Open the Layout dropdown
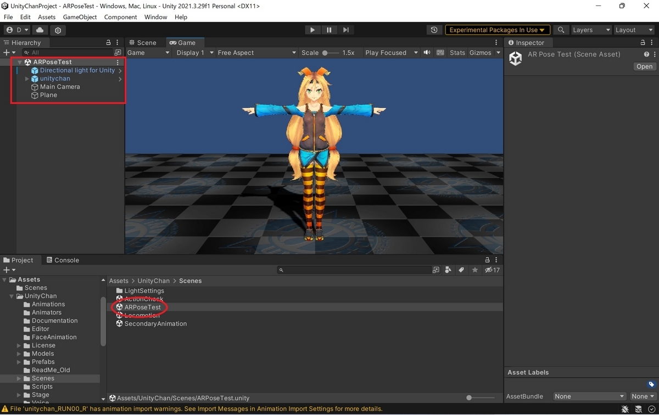The width and height of the screenshot is (659, 415). click(633, 30)
